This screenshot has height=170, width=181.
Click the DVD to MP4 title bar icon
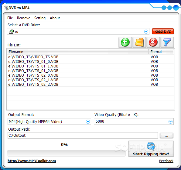6,8
